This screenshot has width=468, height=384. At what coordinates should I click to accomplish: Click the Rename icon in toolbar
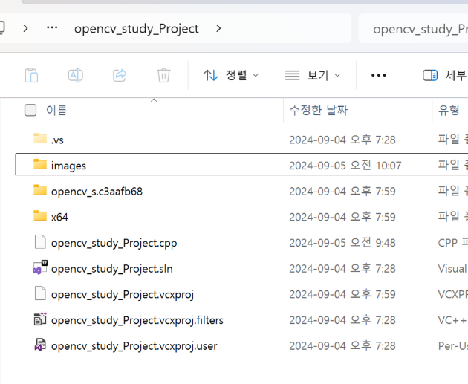coord(75,75)
